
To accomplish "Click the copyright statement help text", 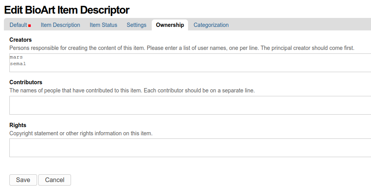I will (81, 133).
